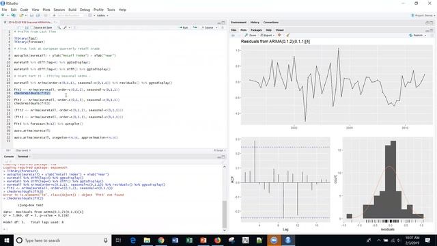Switch to the Terminal tab
Image resolution: width=437 pixels, height=246 pixels.
coord(23,156)
